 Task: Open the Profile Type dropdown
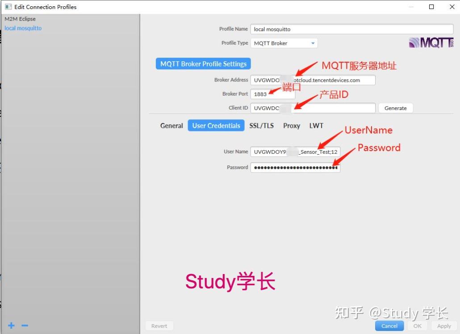click(313, 43)
